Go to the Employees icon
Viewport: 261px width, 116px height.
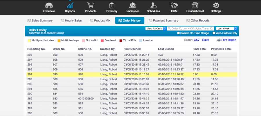click(133, 6)
